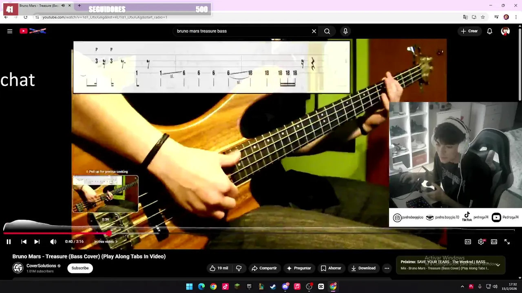This screenshot has height=293, width=522.
Task: Toggle closed captions on the player
Action: coord(468,242)
